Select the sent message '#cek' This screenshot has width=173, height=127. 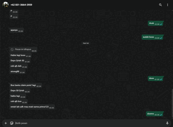[156, 23]
